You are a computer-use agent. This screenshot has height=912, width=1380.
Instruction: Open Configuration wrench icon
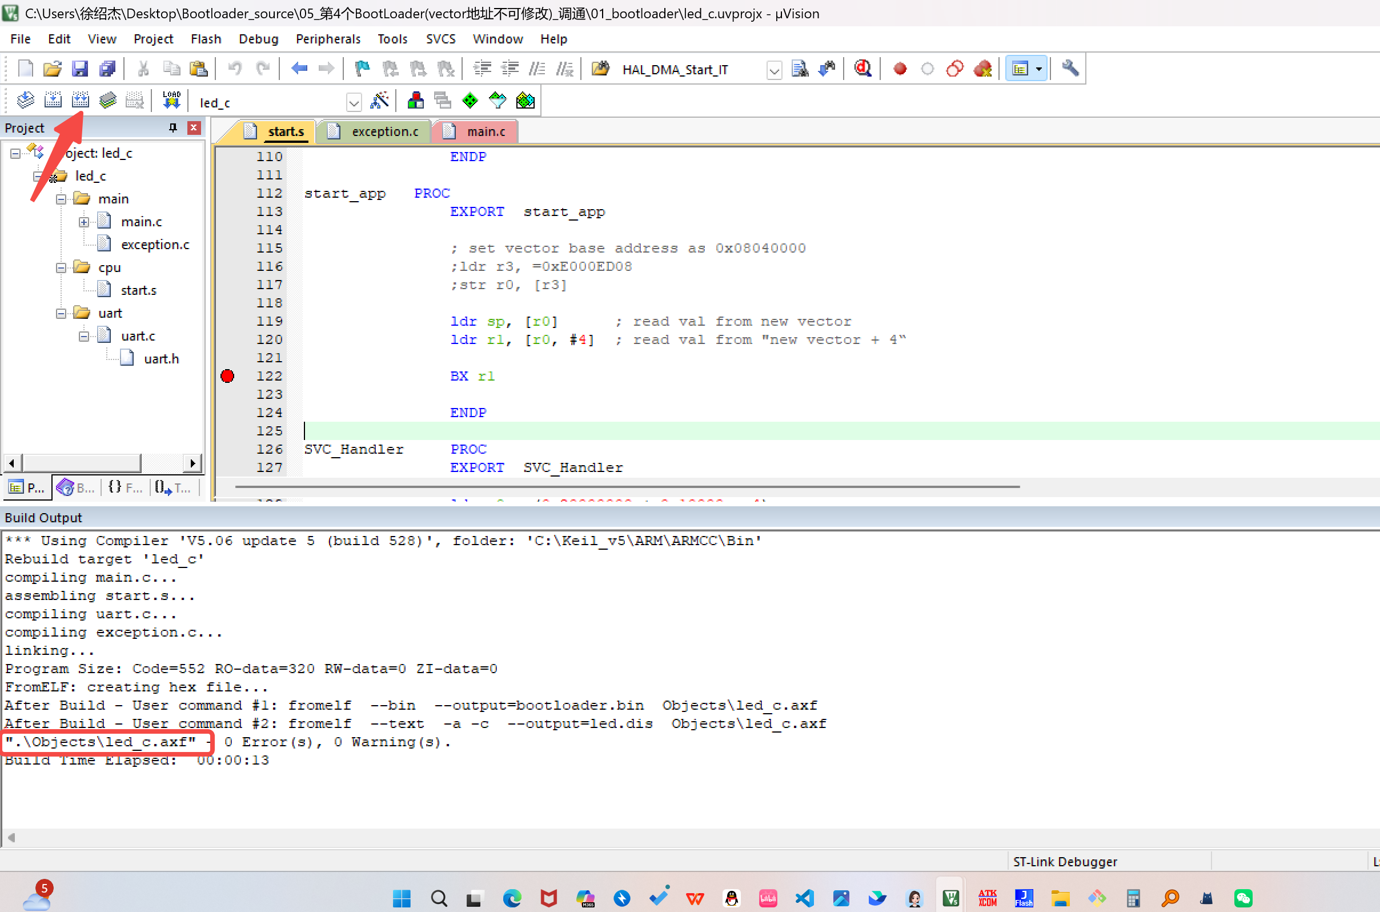click(1070, 69)
